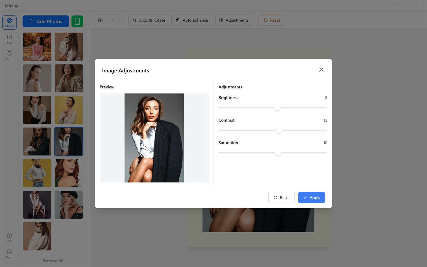Click the Saturation slider handle

(278, 153)
